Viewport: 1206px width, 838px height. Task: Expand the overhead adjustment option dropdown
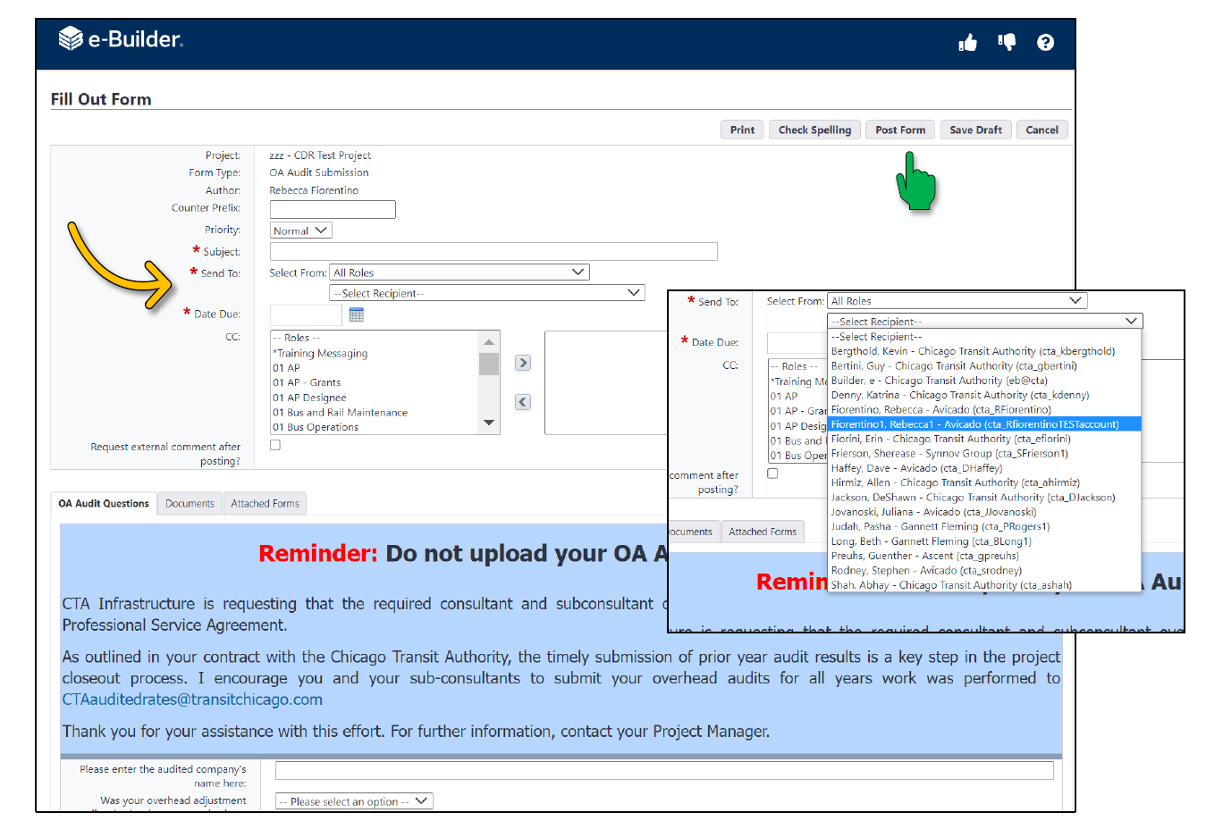click(x=354, y=801)
